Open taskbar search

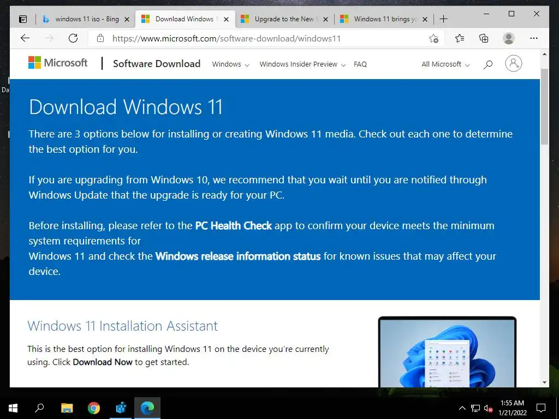coord(39,408)
